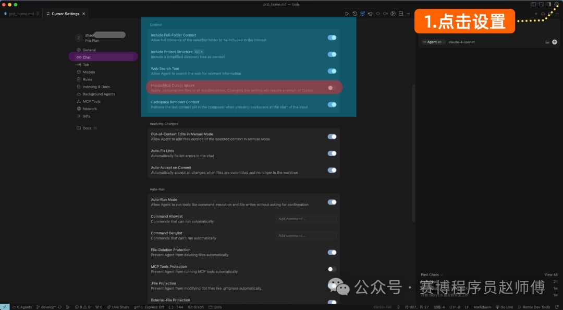Open the editor toolbar more actions menu
The height and width of the screenshot is (310, 563).
click(x=408, y=14)
